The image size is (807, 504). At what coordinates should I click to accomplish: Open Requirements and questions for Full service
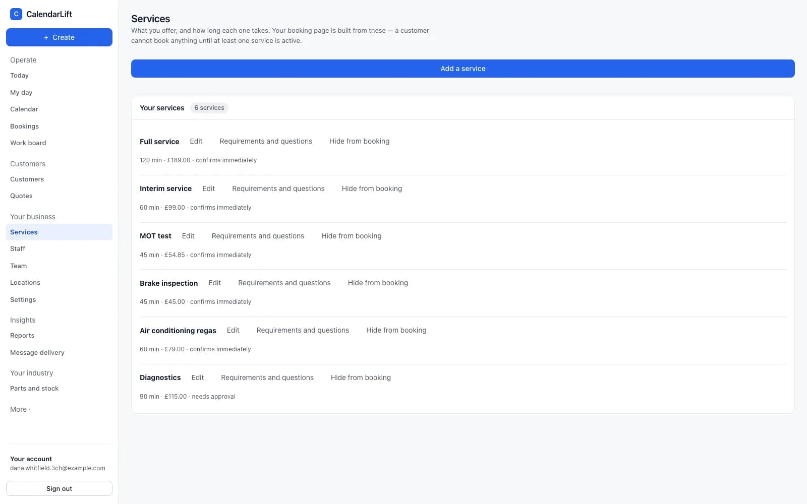[x=266, y=141]
